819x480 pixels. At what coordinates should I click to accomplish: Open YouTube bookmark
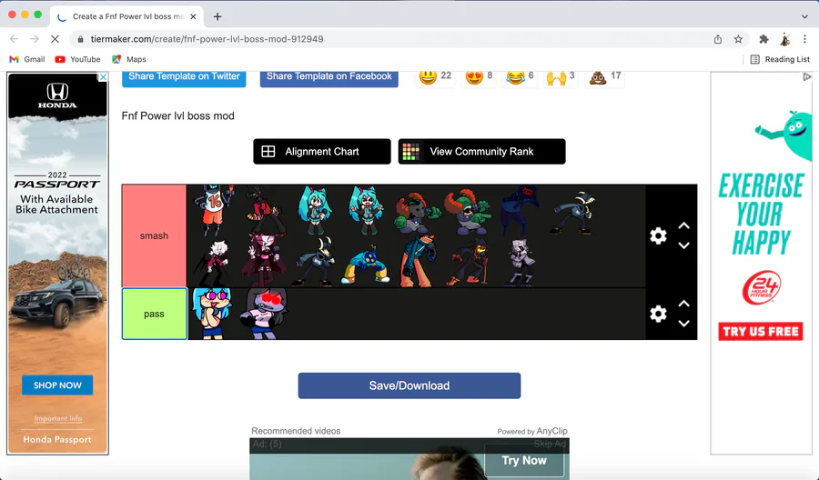[78, 59]
